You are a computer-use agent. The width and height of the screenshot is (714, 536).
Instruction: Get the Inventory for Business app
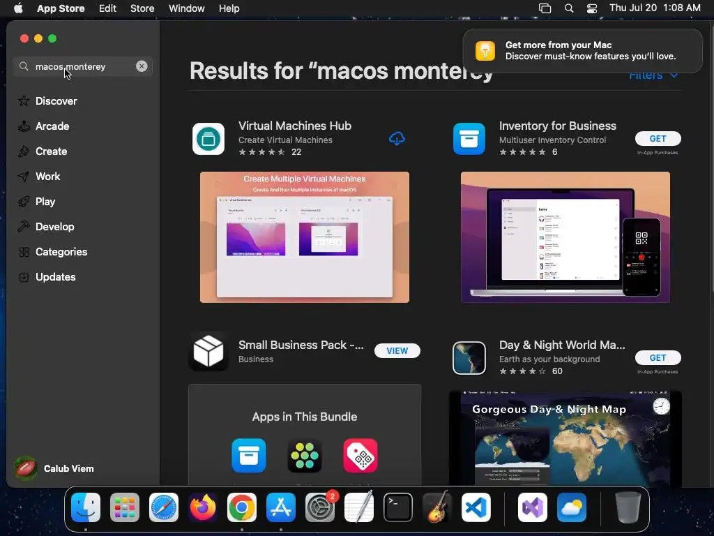(658, 139)
